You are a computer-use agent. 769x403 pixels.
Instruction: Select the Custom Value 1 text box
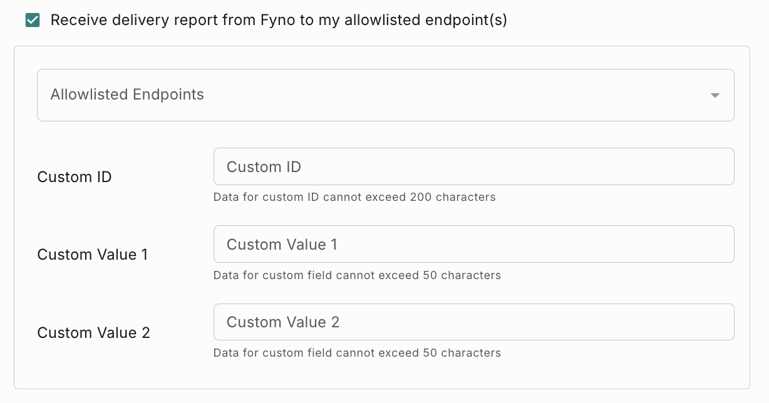click(x=438, y=244)
